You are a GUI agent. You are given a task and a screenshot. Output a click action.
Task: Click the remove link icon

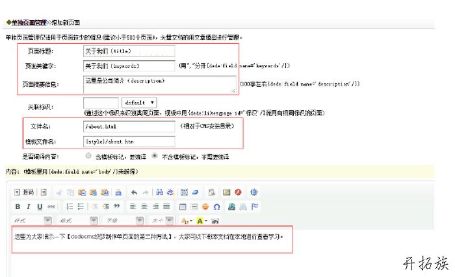pos(243,206)
